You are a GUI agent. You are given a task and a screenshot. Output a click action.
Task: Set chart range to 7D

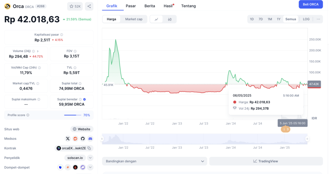point(261,19)
